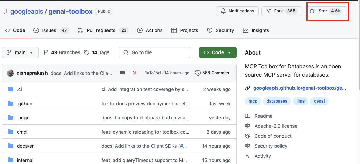Select the mcp topic tag
Viewport: 360px width, 164px height.
[x=253, y=101]
